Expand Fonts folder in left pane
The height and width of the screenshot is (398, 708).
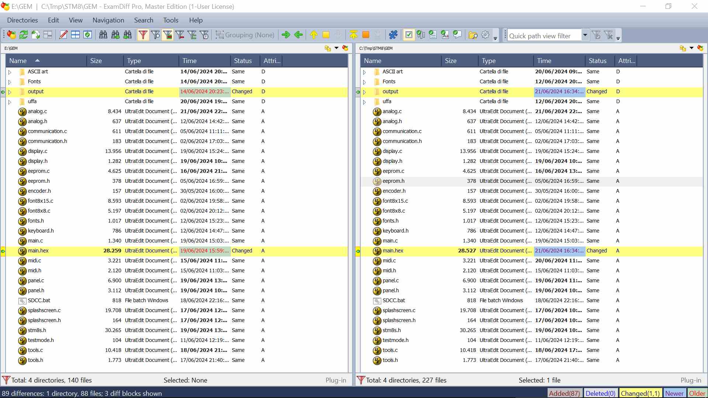pyautogui.click(x=10, y=82)
